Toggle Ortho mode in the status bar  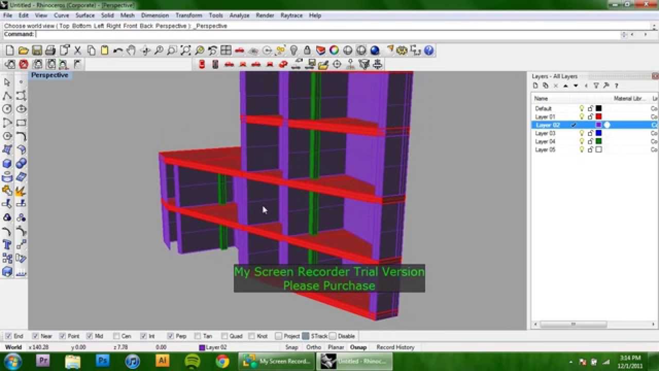[314, 347]
